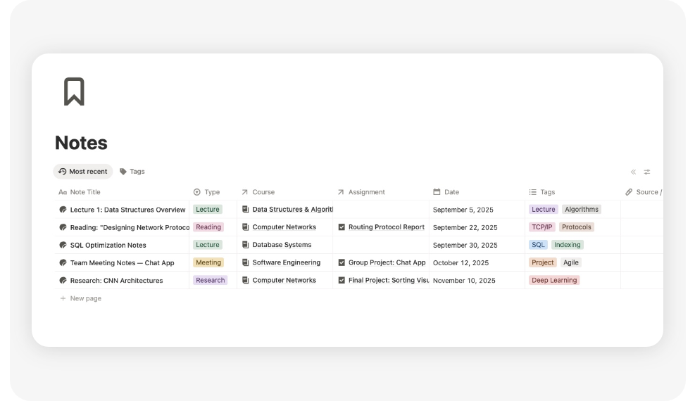Click the Notes page title
The width and height of the screenshot is (695, 401).
point(81,143)
